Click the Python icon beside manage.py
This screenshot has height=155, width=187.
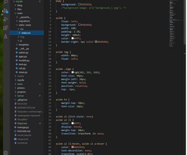(x=15, y=127)
